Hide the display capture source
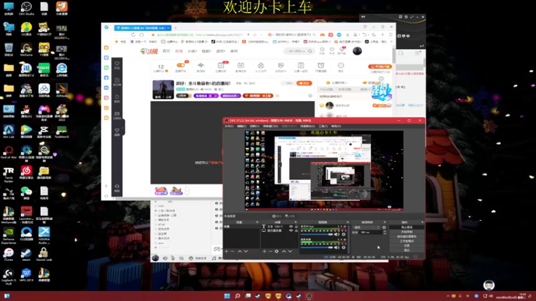Image resolution: width=536 pixels, height=301 pixels. pyautogui.click(x=291, y=231)
